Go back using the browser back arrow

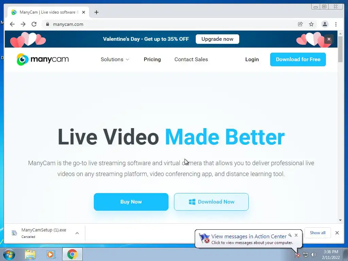(x=12, y=24)
